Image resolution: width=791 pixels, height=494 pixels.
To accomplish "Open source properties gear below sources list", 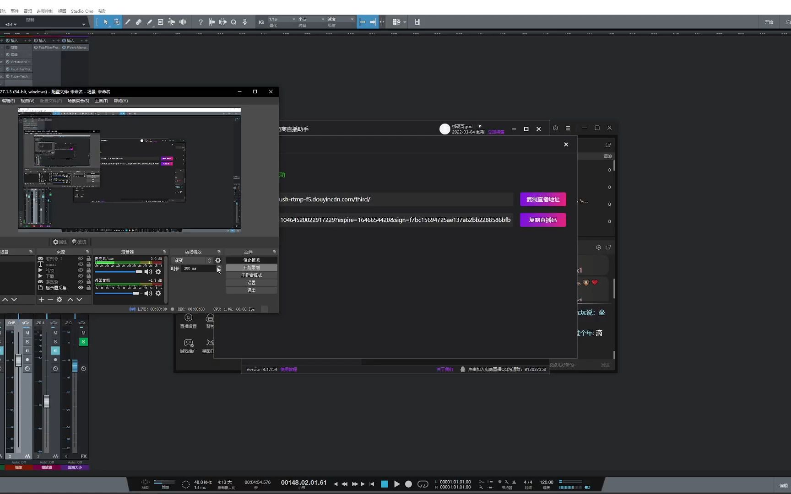I will point(60,300).
